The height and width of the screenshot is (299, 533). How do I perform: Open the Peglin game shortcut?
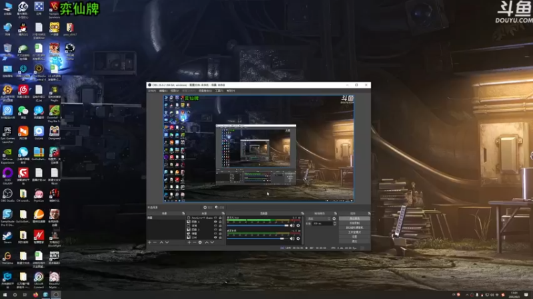[x=55, y=93]
